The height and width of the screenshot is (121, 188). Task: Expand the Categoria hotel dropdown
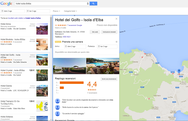click(x=70, y=11)
